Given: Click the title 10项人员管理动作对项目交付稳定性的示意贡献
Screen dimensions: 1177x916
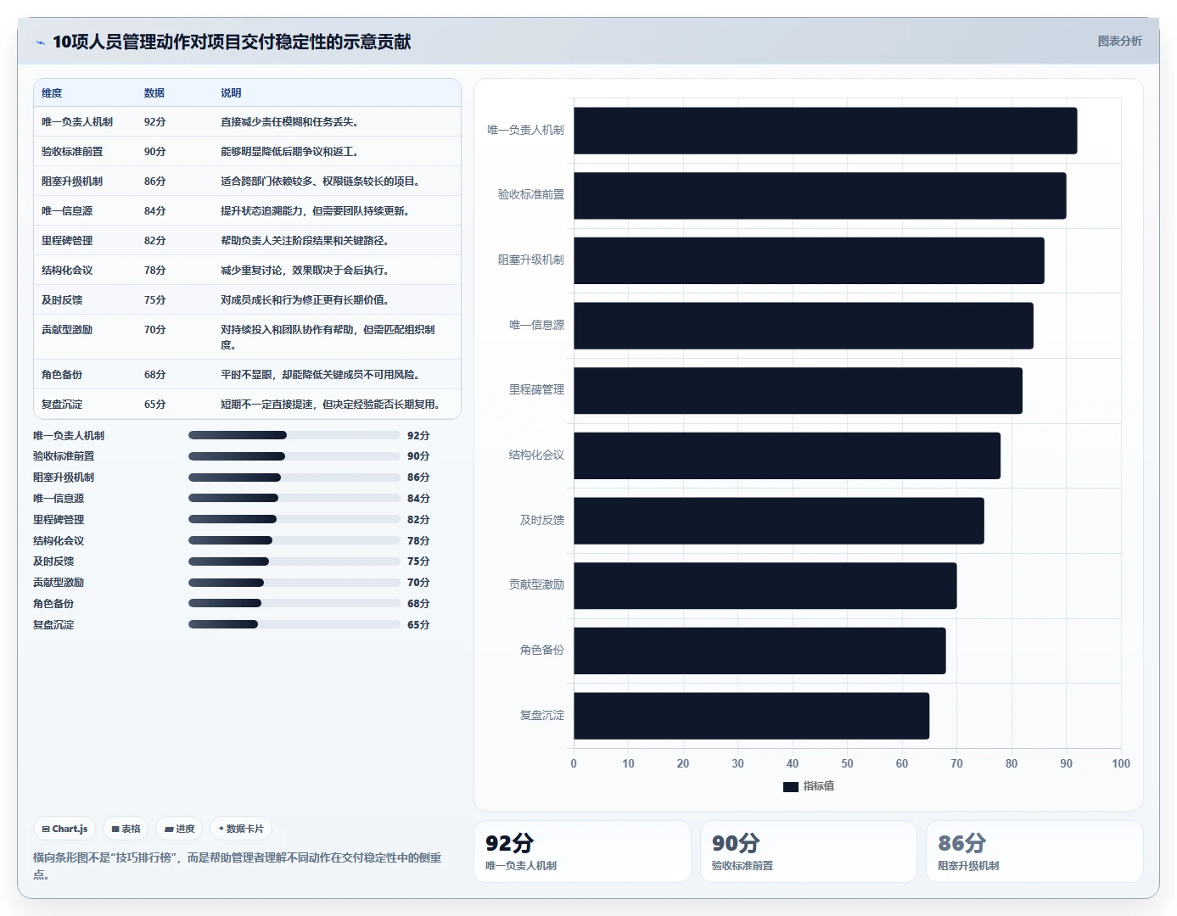Looking at the screenshot, I should tap(232, 42).
